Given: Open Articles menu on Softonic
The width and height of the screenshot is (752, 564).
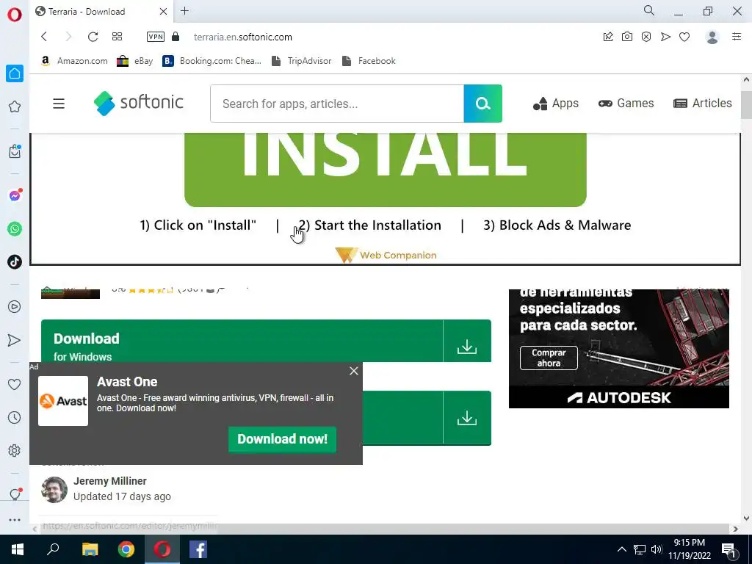Looking at the screenshot, I should point(703,103).
